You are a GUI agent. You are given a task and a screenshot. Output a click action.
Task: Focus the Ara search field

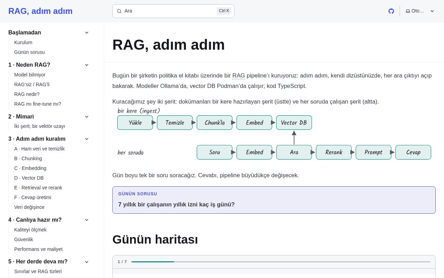[x=173, y=11]
